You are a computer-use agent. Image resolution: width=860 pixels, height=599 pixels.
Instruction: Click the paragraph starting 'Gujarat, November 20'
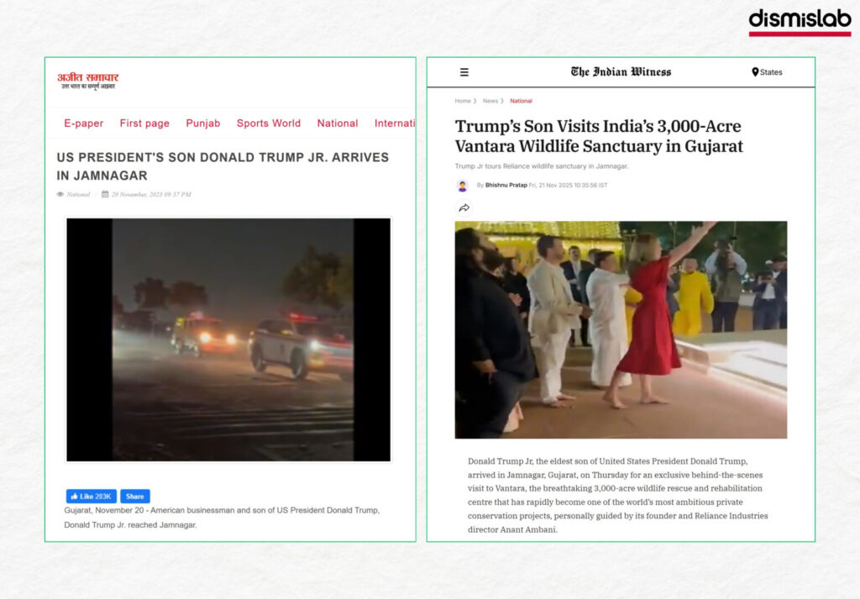click(x=222, y=518)
